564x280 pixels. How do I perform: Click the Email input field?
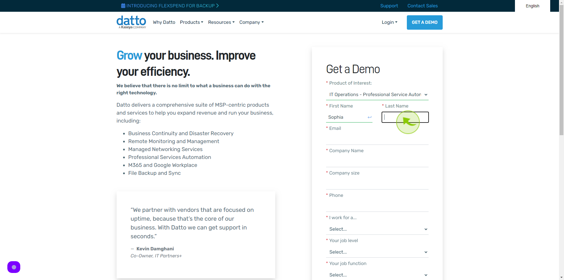[x=377, y=139]
